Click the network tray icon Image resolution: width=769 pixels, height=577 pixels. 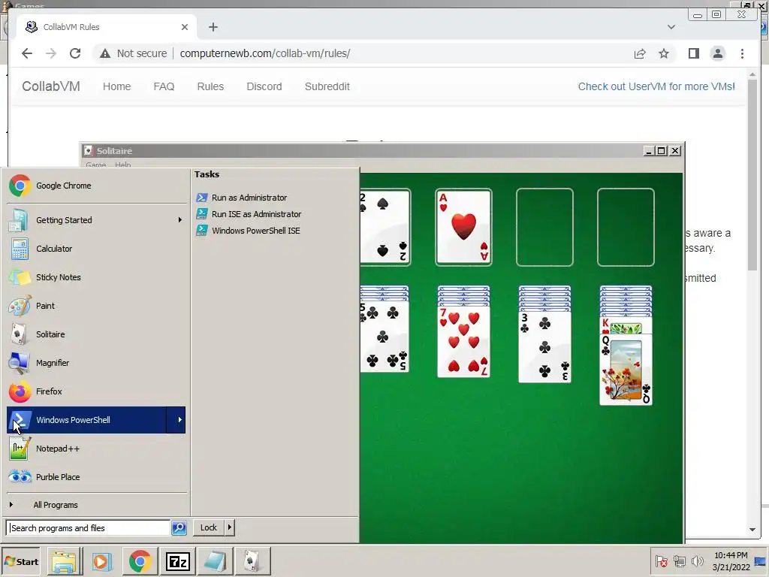[x=679, y=561]
